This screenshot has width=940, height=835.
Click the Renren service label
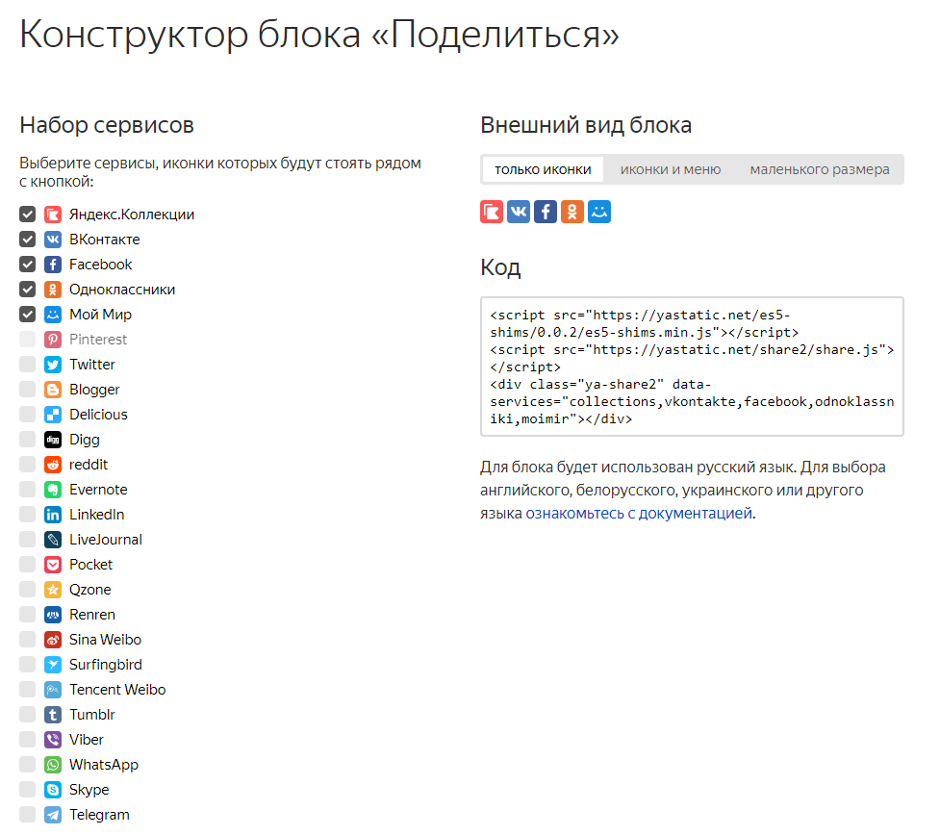pos(91,615)
